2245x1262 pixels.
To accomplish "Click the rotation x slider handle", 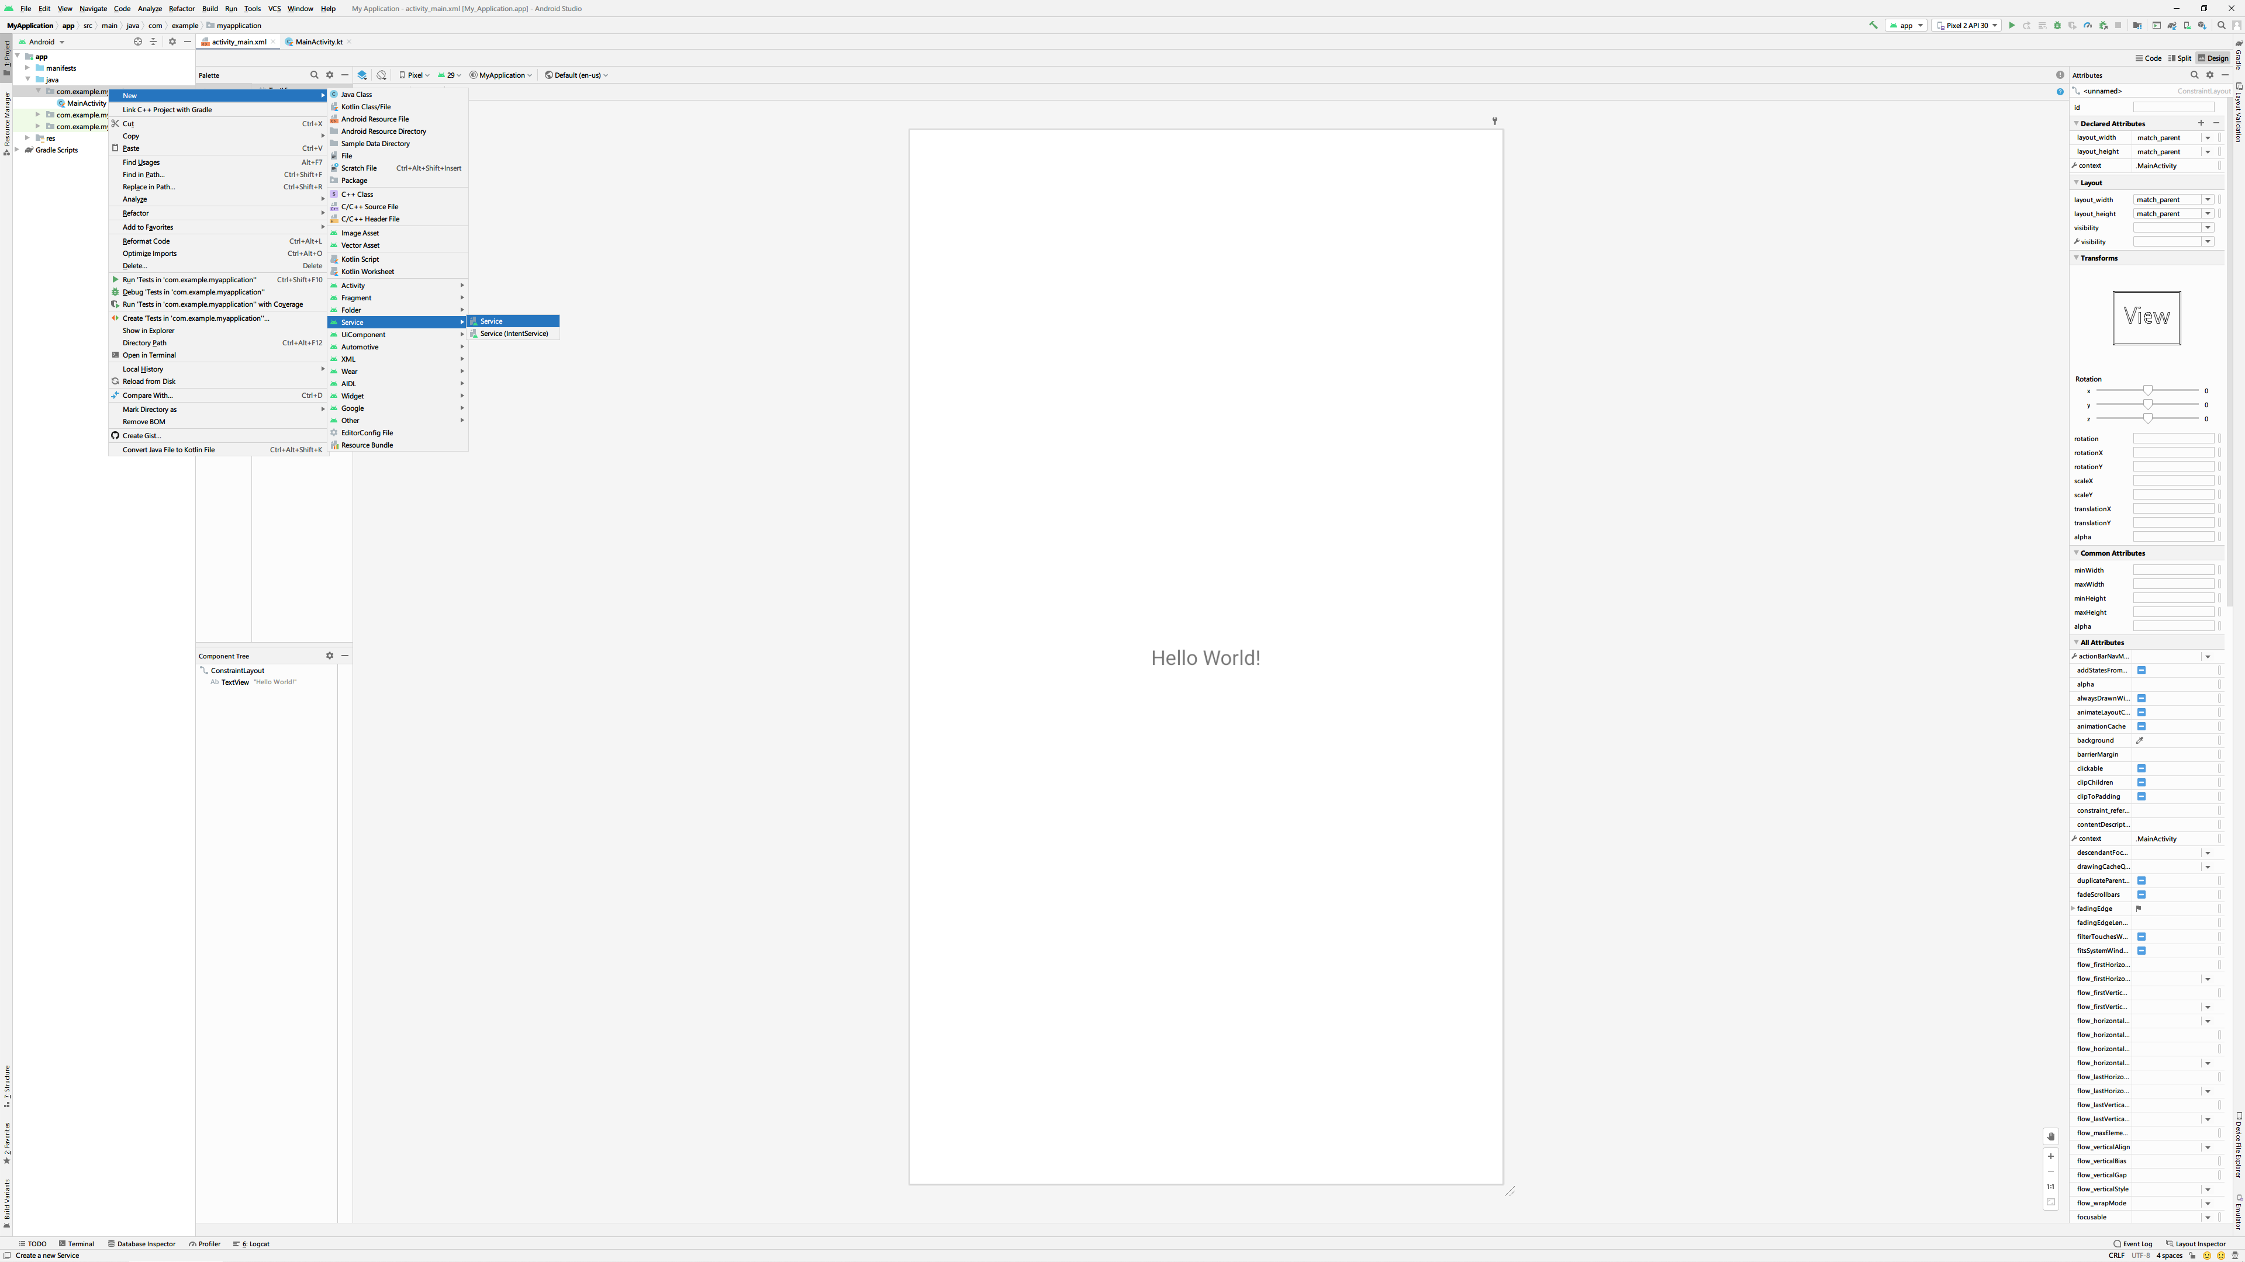I will 2147,391.
